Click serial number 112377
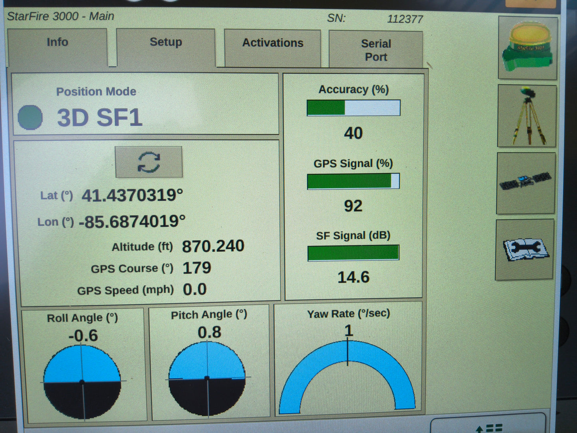 click(405, 19)
